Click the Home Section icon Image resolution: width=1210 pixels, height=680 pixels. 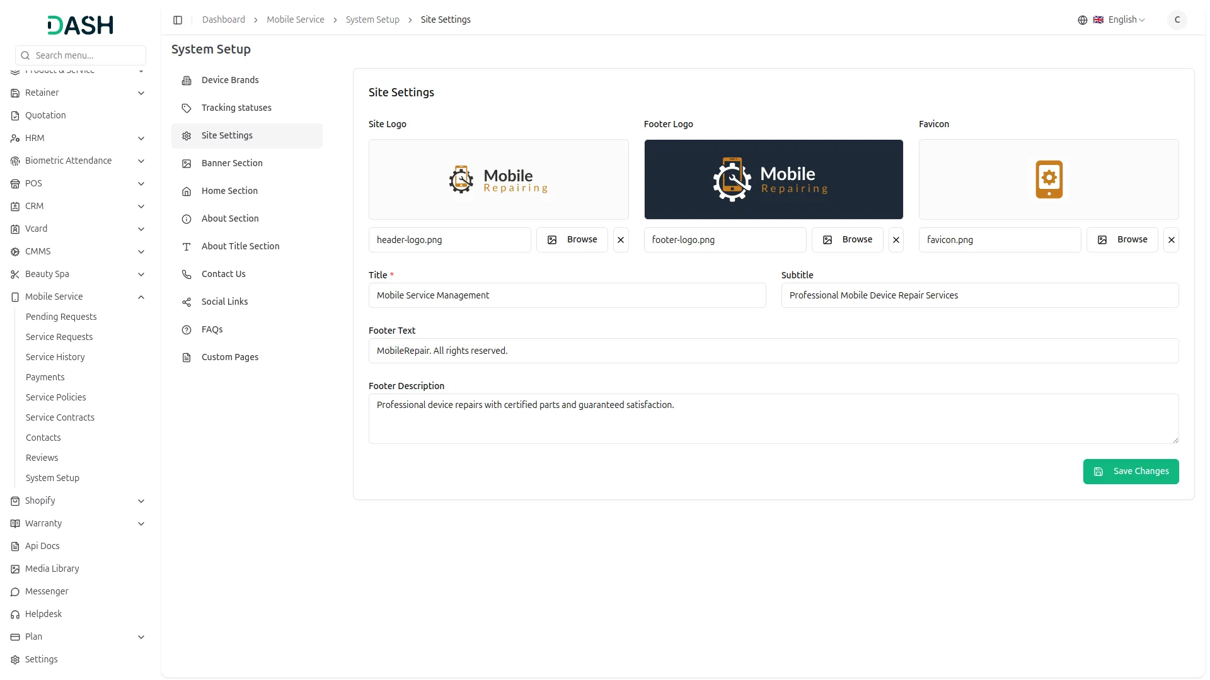point(186,191)
